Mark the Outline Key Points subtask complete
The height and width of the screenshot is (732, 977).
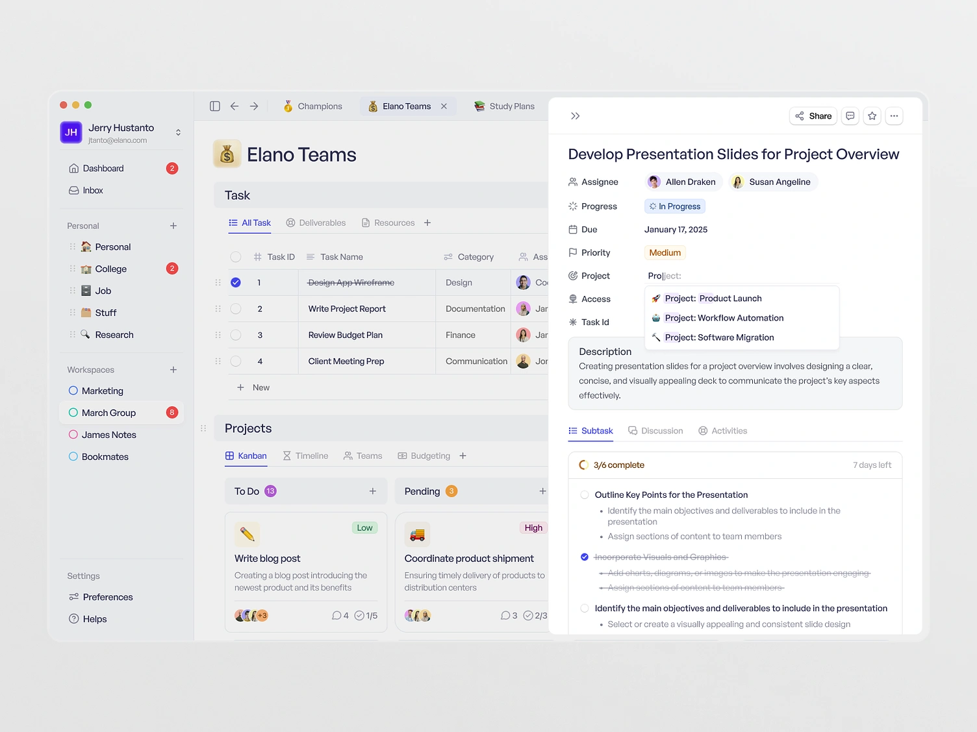(x=584, y=494)
